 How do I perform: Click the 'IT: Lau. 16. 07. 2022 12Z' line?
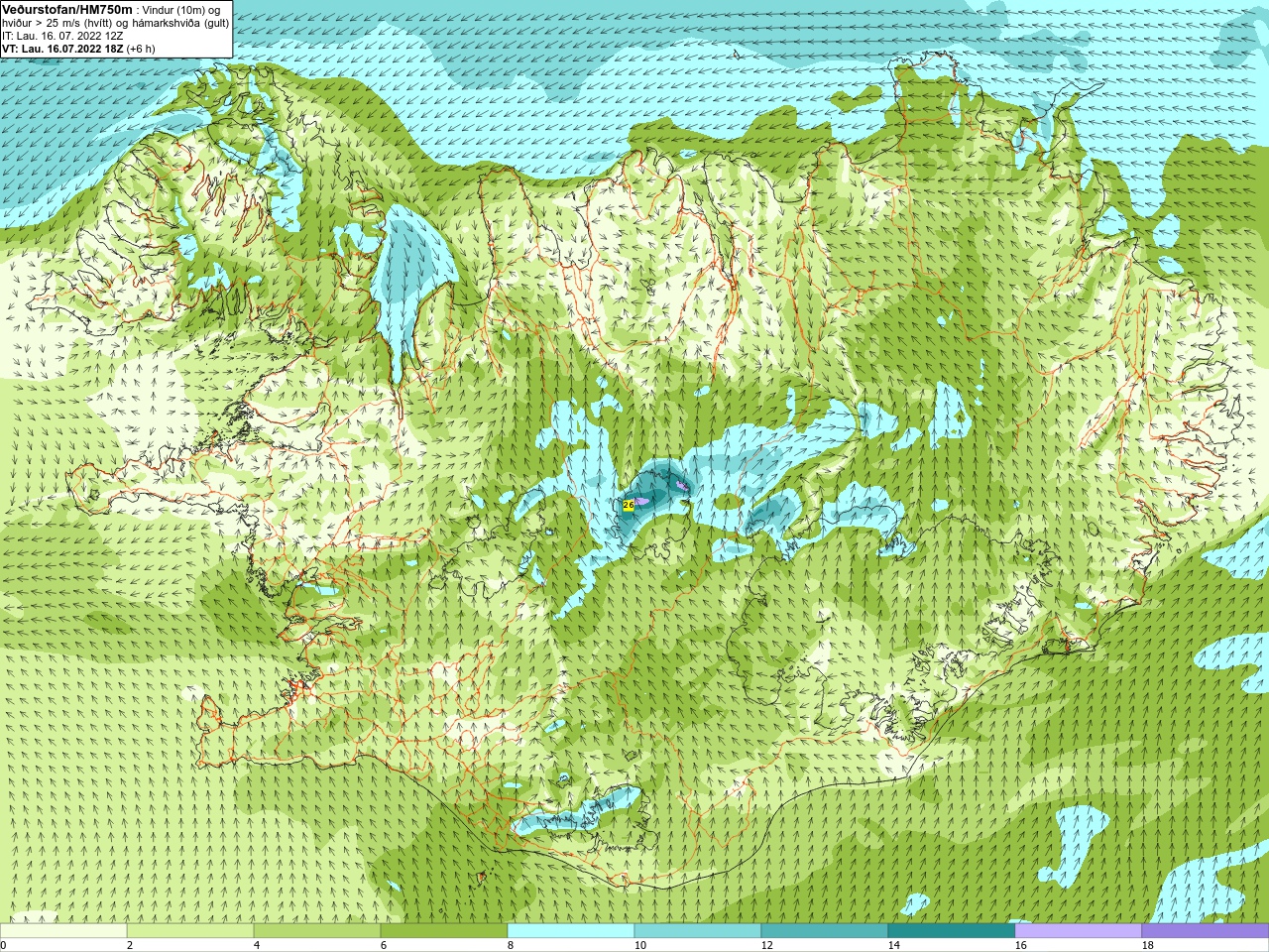pyautogui.click(x=62, y=35)
